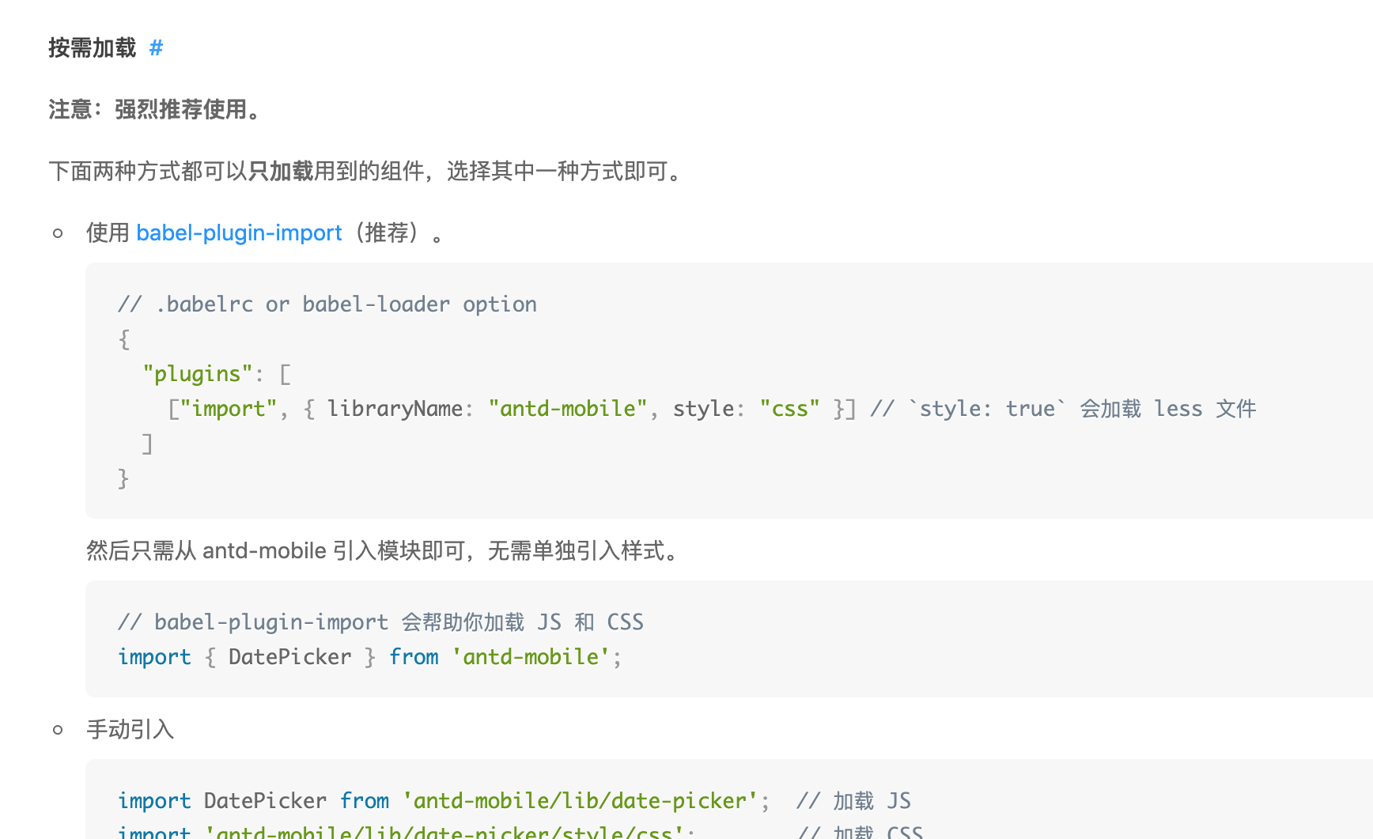
Task: Click the 按需加载 section heading
Action: click(93, 48)
